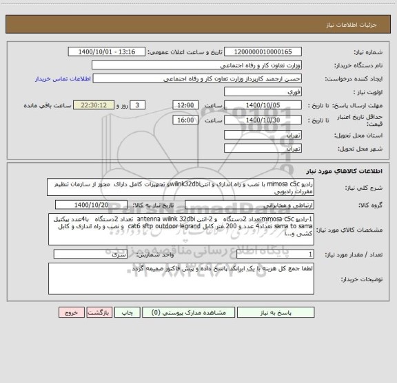
Task: Click the حداقل تاریخ اعتبار قیمت label
Action: (360, 120)
